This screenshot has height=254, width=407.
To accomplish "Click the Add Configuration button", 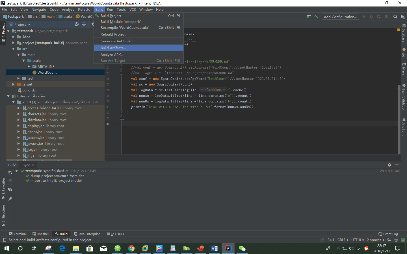I will [x=340, y=17].
